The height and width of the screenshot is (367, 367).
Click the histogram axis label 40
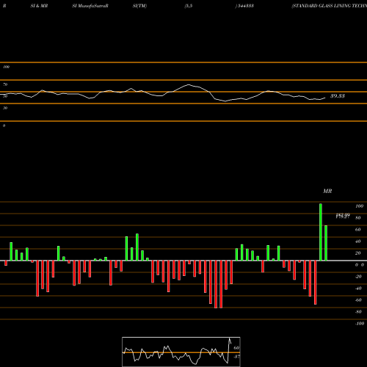(358, 241)
